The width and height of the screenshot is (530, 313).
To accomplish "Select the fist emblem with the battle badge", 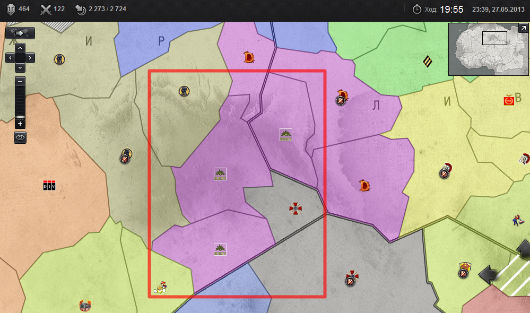I will (126, 156).
